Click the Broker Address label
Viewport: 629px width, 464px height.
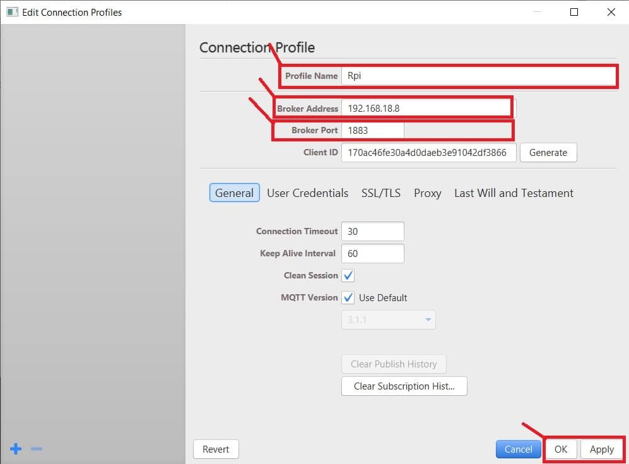[x=308, y=109]
